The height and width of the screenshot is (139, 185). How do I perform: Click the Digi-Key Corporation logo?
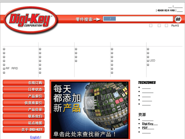(31, 20)
